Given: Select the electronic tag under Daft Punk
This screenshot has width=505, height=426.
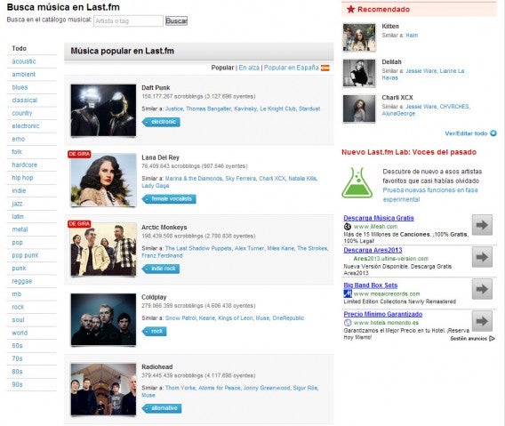Looking at the screenshot, I should coord(161,122).
